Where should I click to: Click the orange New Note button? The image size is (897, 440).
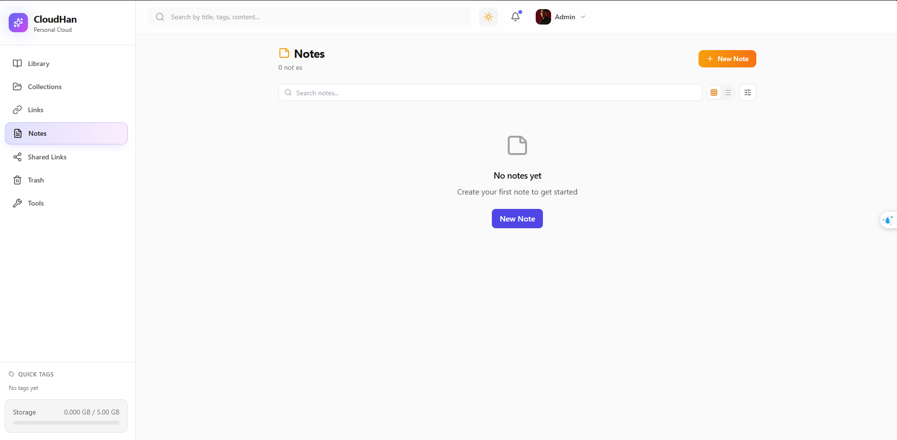point(727,59)
